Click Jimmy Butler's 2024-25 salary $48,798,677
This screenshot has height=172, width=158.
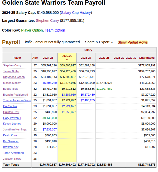49,71
